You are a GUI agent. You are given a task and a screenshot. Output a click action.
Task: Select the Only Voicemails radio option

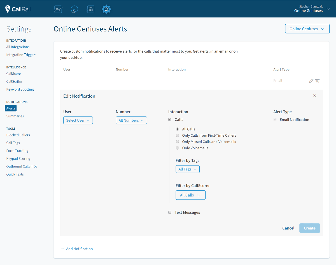177,148
